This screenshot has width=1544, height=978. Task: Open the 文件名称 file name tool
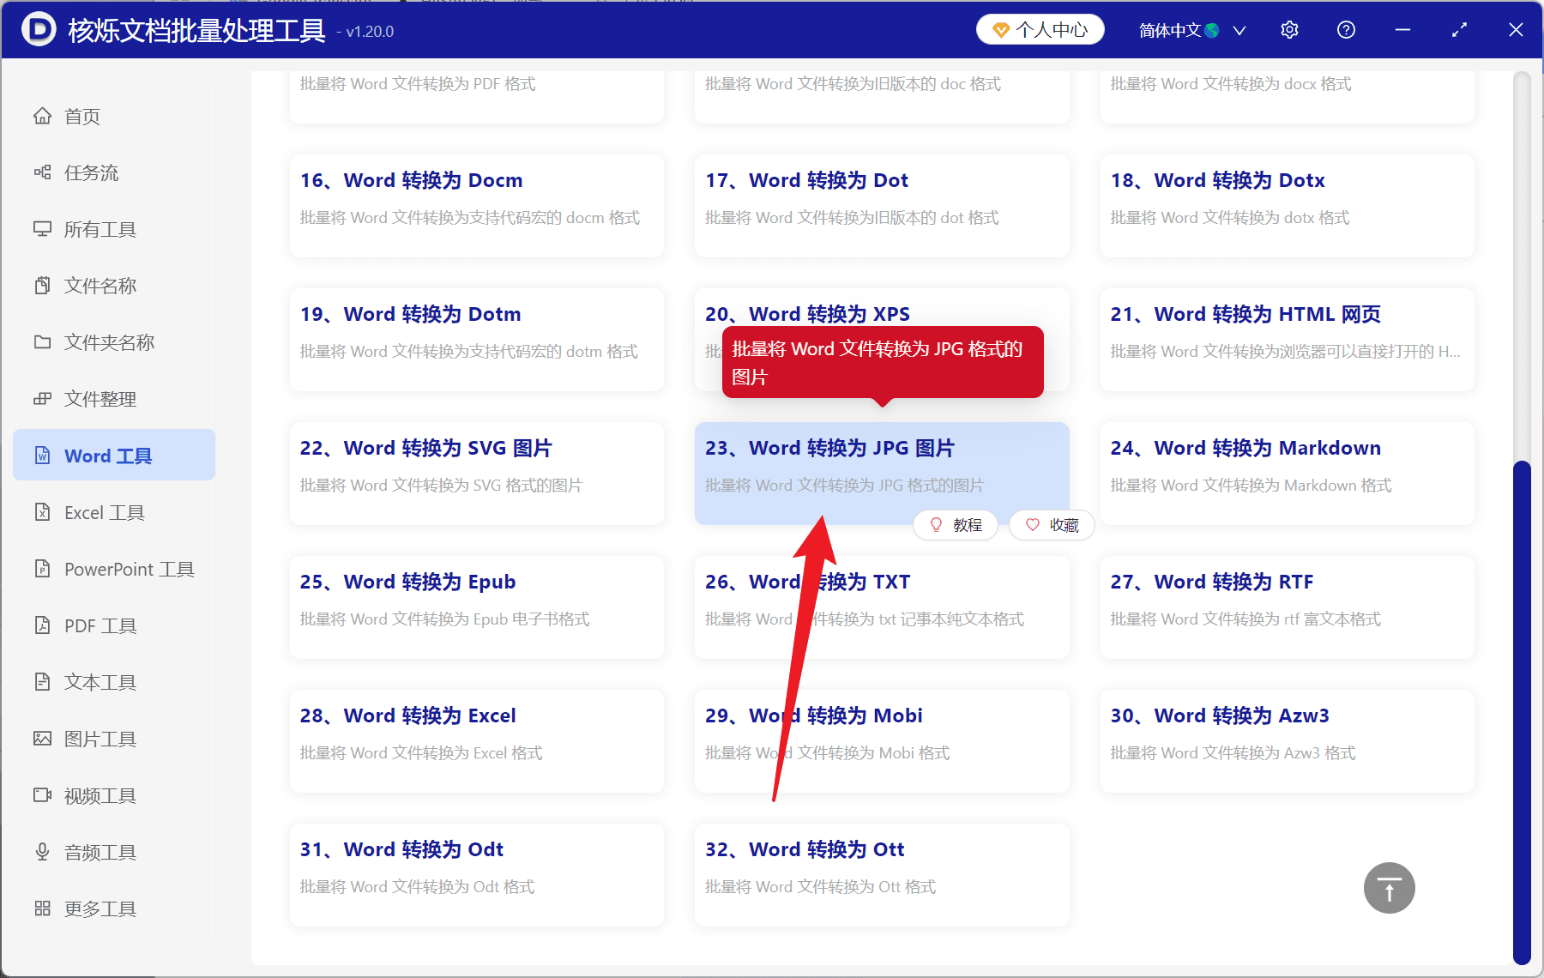100,286
